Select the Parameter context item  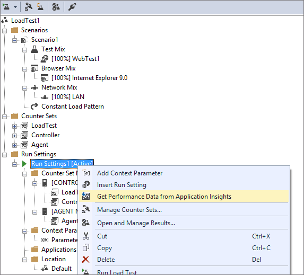[x=64, y=240]
